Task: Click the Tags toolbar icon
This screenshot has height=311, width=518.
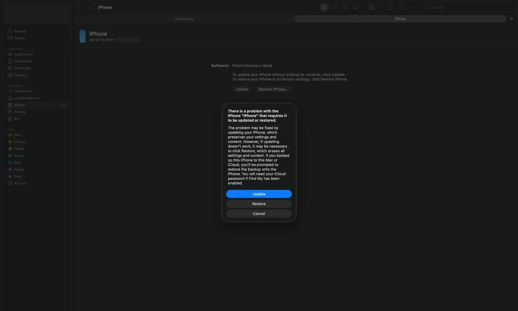Action: pyautogui.click(x=401, y=7)
